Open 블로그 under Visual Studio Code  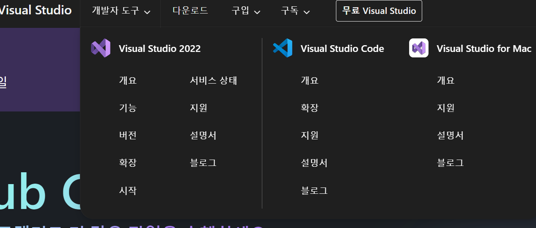(314, 190)
